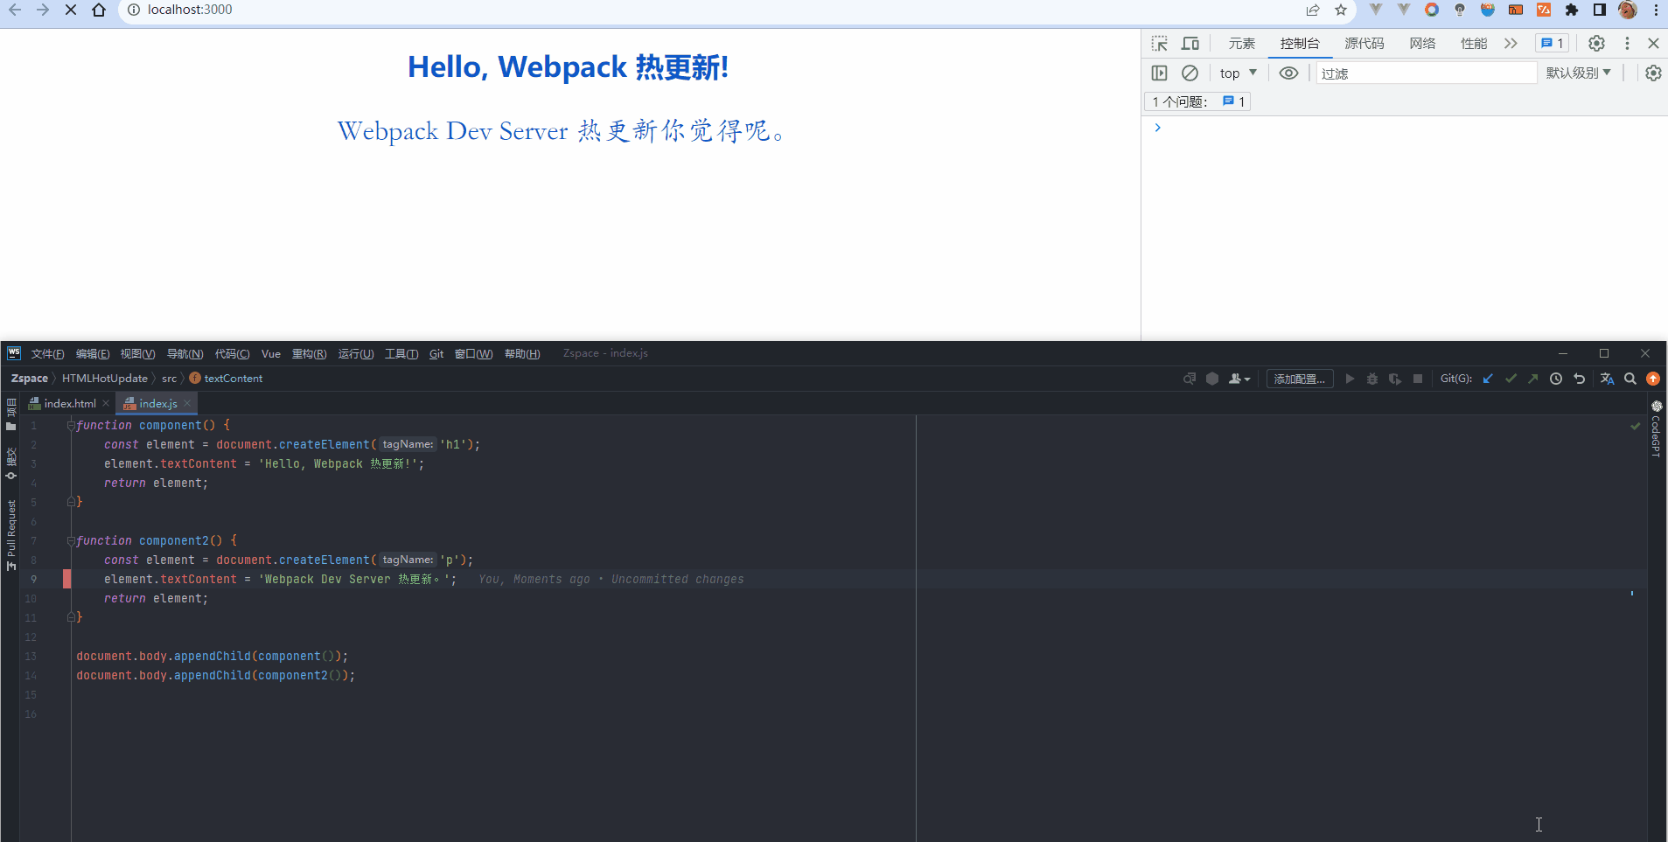This screenshot has width=1668, height=842.
Task: Toggle the Chrome side panel
Action: click(1600, 10)
